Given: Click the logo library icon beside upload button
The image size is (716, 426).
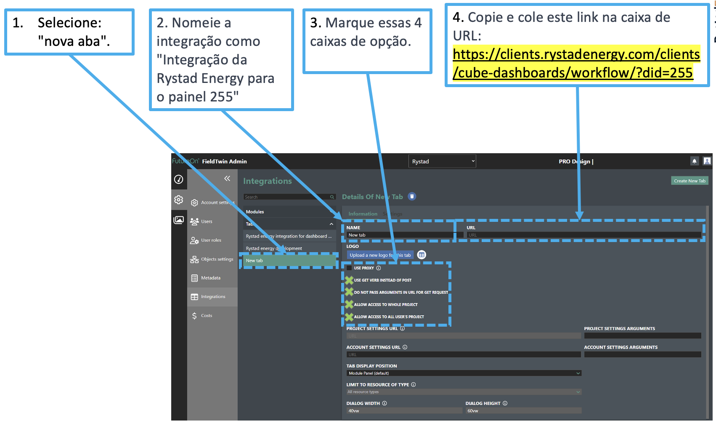Looking at the screenshot, I should (422, 255).
